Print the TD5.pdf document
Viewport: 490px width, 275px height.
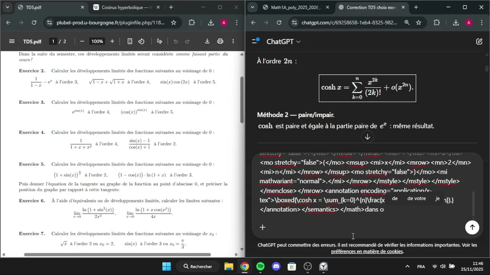coord(220,41)
